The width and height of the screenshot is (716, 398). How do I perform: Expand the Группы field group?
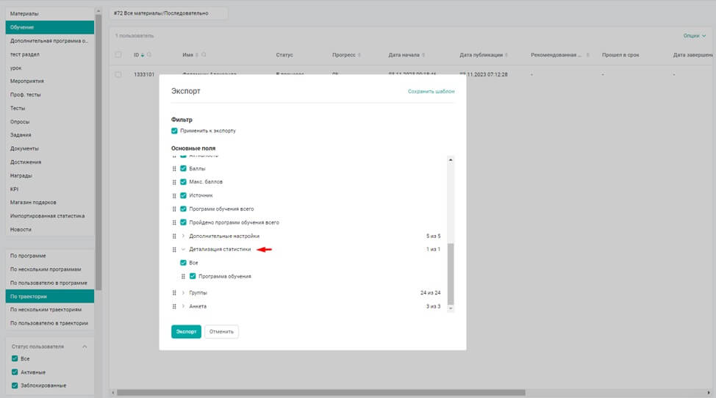click(183, 293)
